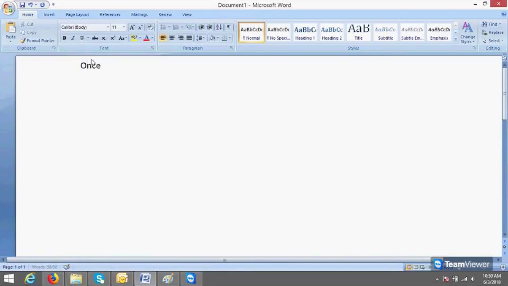508x286 pixels.
Task: Click the vertical scrollbar thumb
Action: (504, 93)
